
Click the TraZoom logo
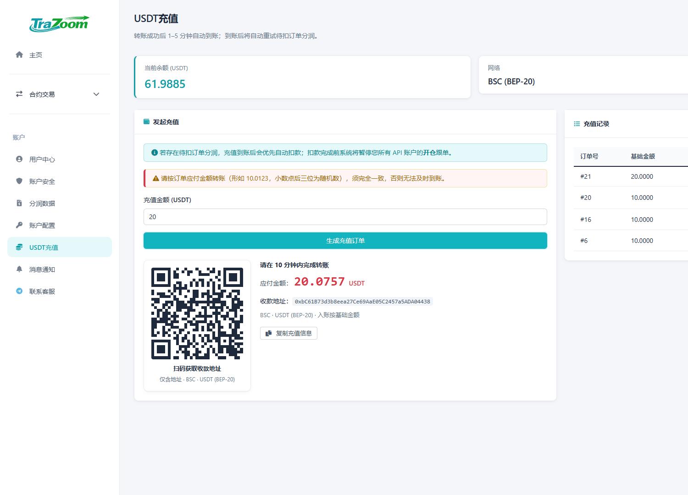pos(60,24)
